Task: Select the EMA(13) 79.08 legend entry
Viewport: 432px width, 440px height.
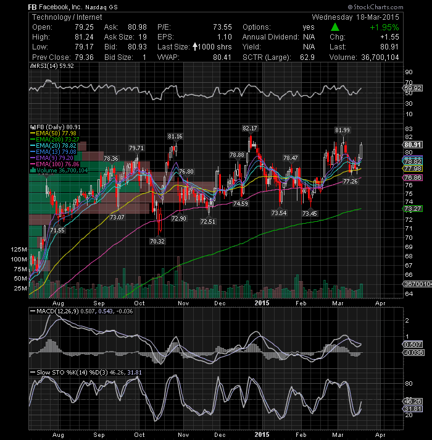Action: click(x=53, y=152)
